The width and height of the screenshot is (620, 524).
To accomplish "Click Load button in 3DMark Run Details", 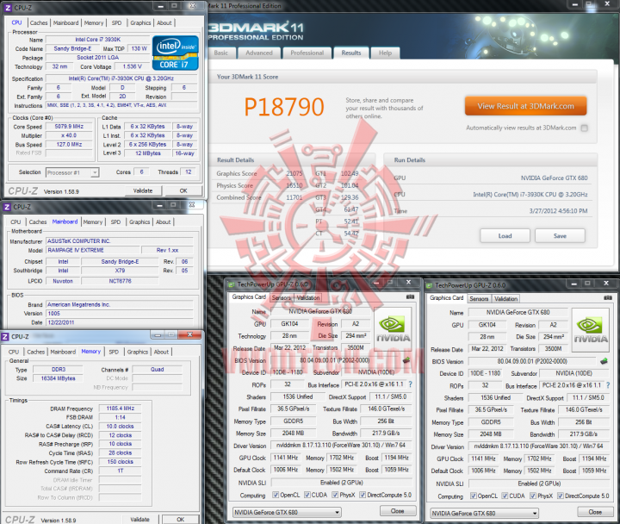I will point(505,236).
